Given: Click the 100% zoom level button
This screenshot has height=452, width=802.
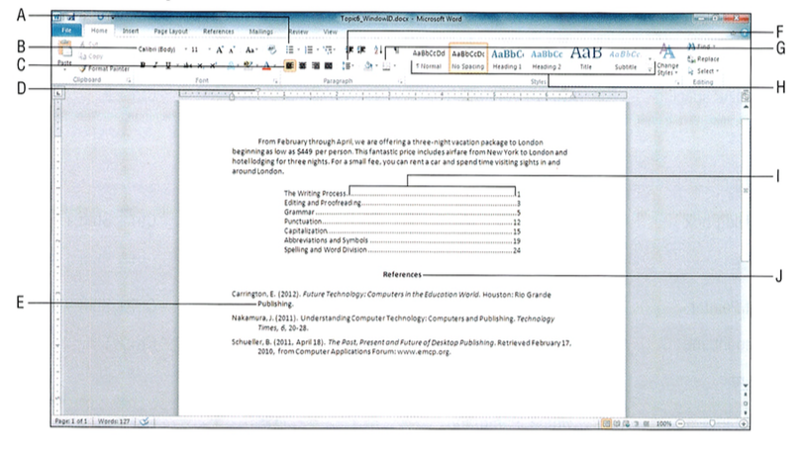Looking at the screenshot, I should [663, 423].
